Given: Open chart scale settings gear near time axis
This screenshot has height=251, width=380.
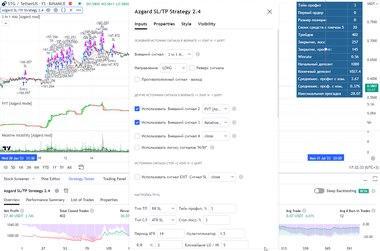Looking at the screenshot, I should pos(373,158).
